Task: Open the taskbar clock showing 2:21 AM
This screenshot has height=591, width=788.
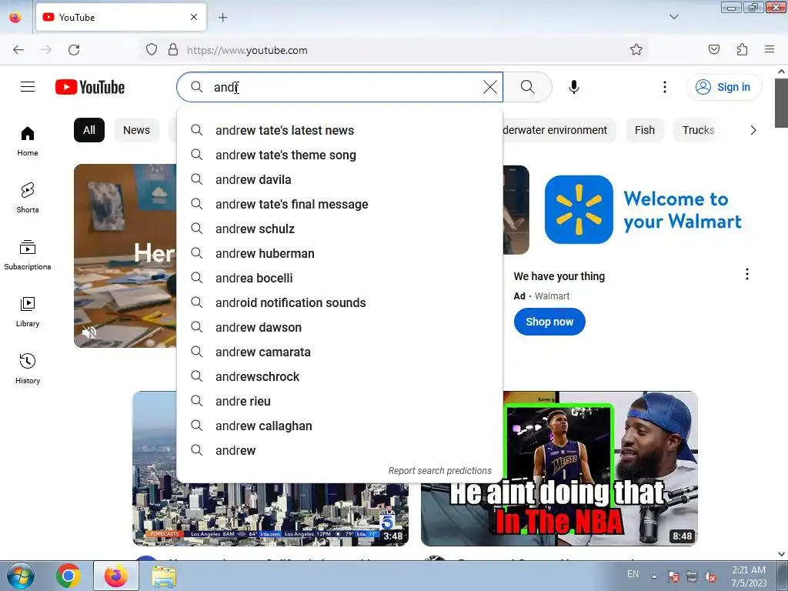Action: tap(749, 576)
